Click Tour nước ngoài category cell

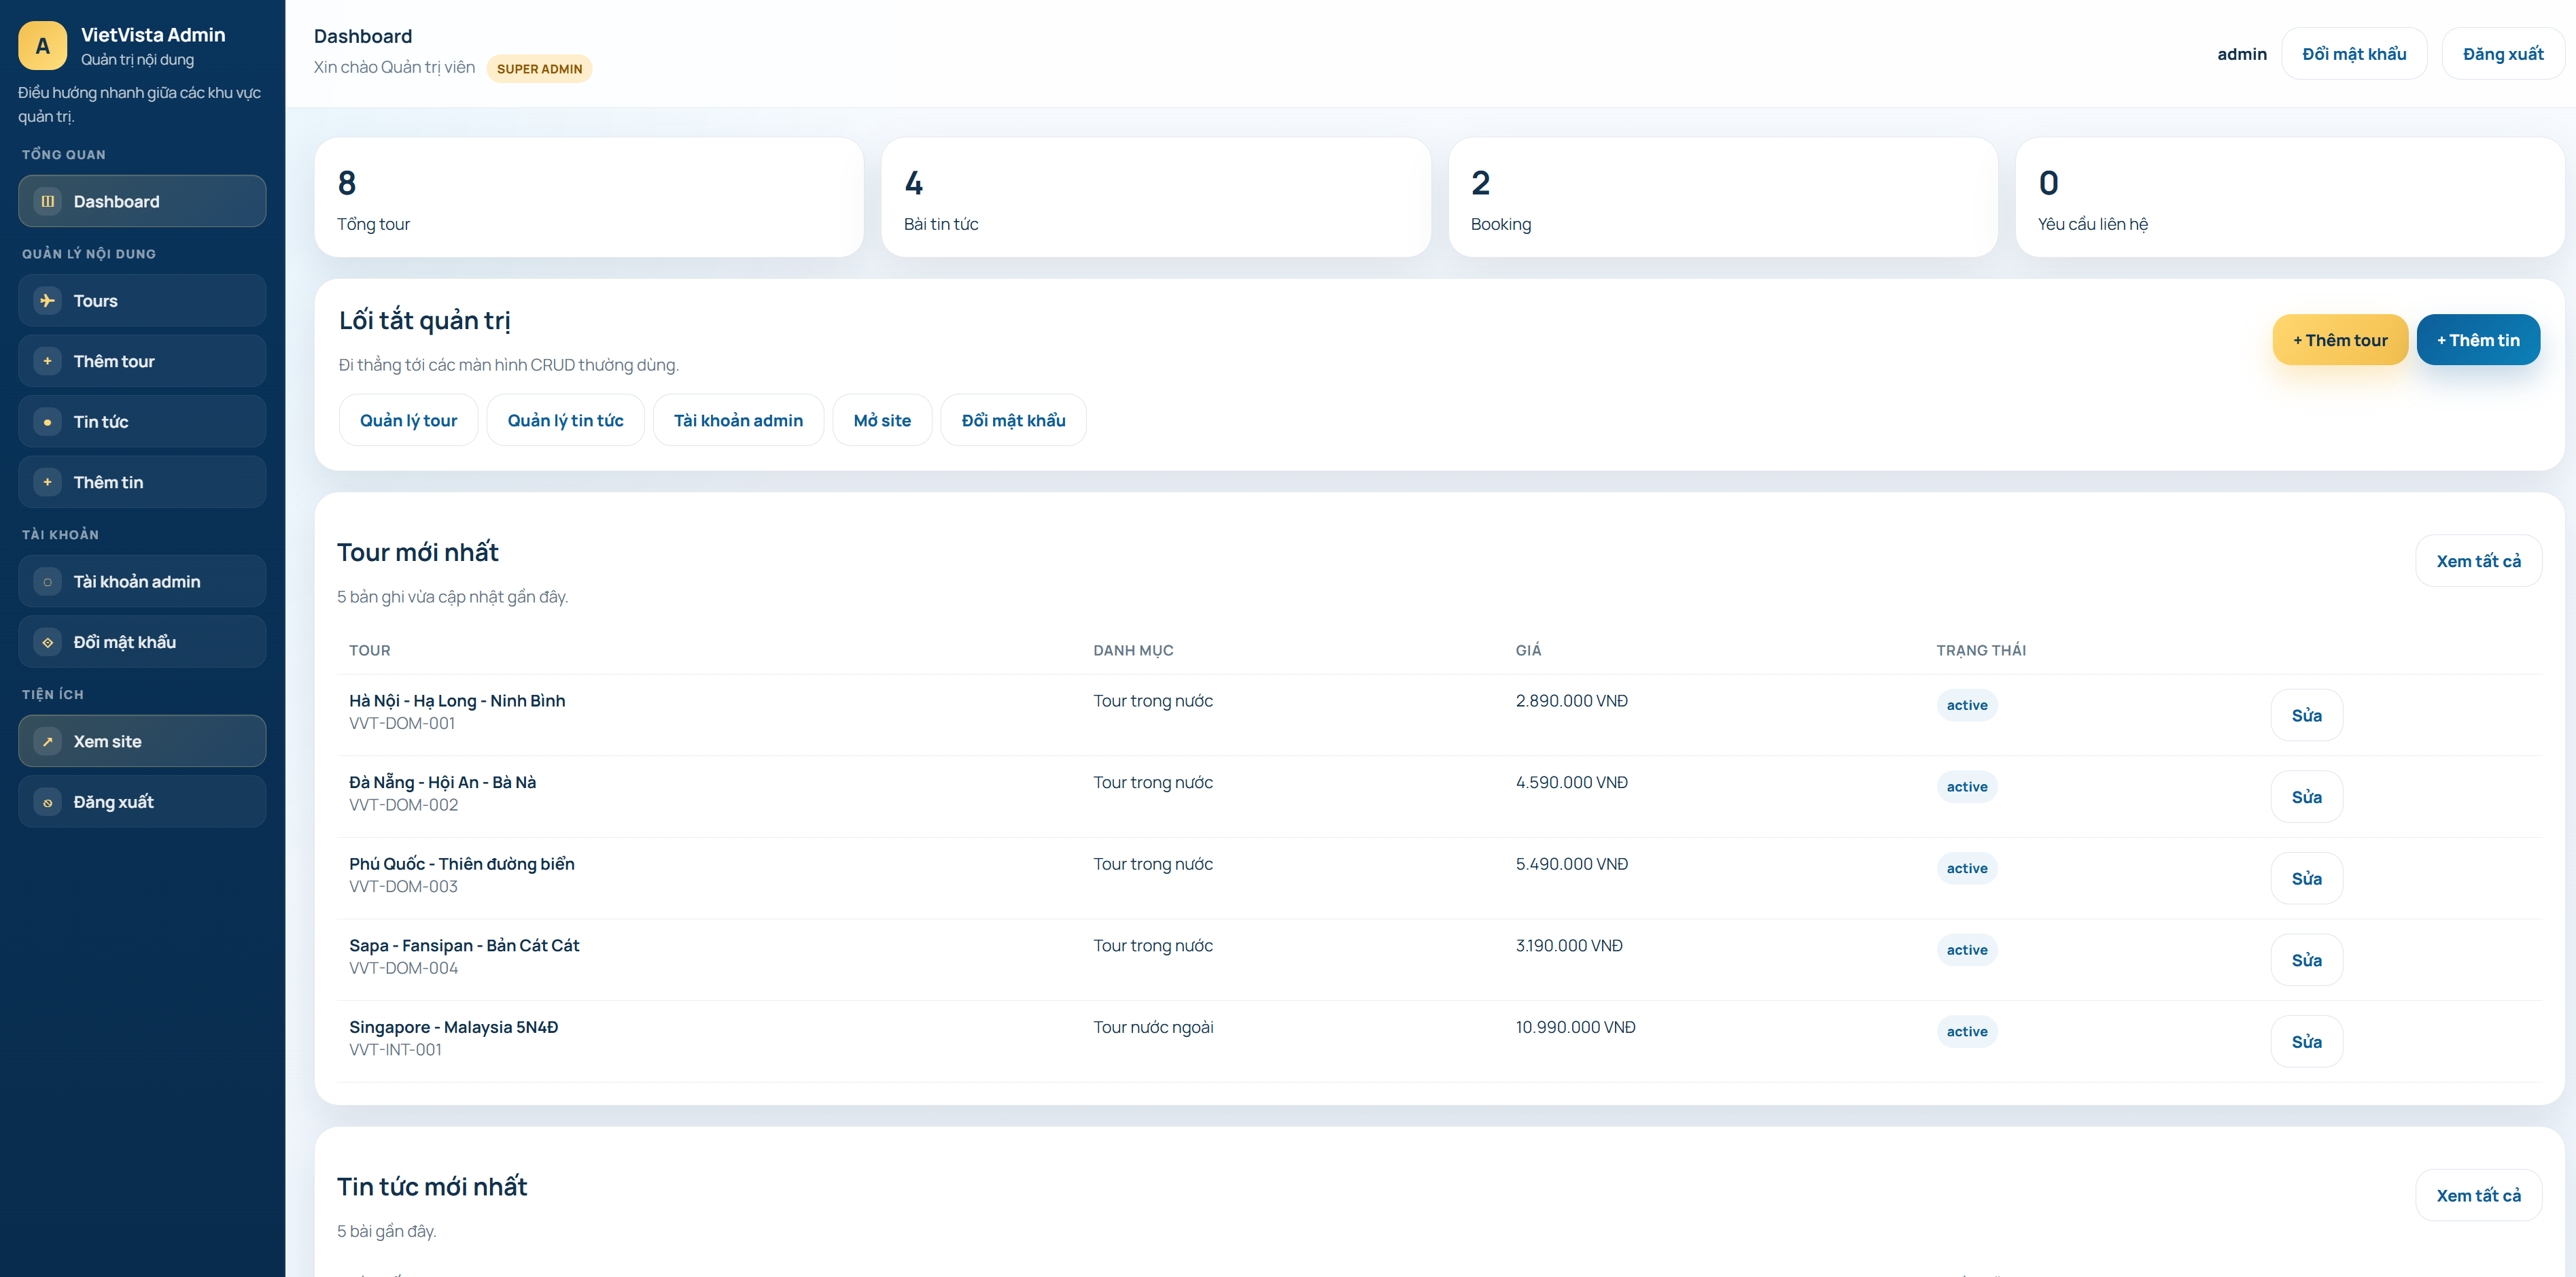pyautogui.click(x=1153, y=1027)
